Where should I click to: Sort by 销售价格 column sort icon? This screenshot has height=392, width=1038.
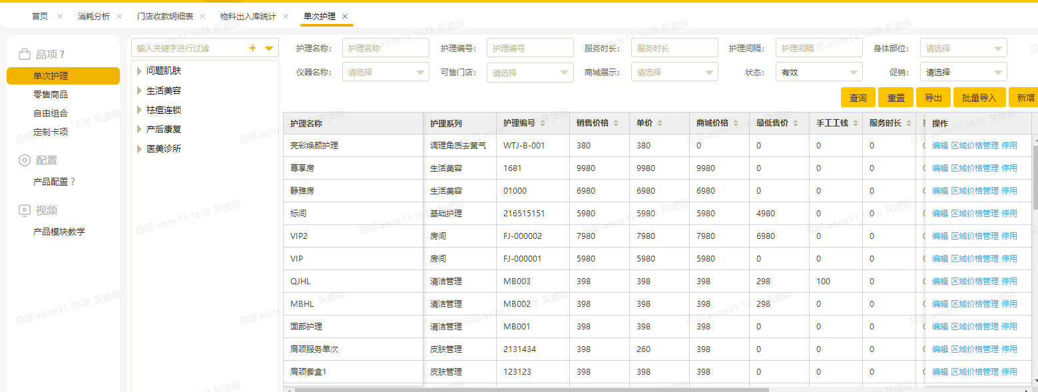point(616,123)
